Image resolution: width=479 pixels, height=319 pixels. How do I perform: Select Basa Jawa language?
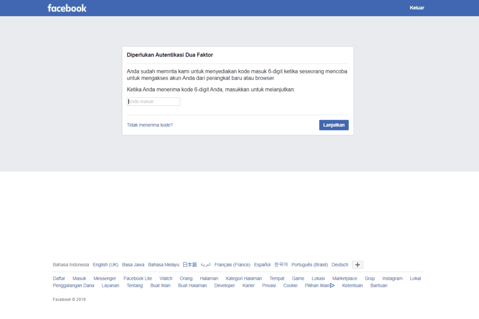coord(133,265)
